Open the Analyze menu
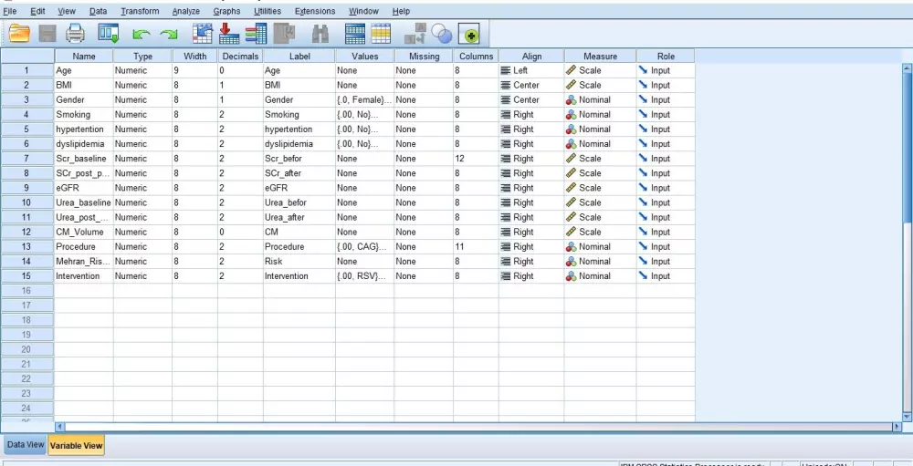 point(185,11)
